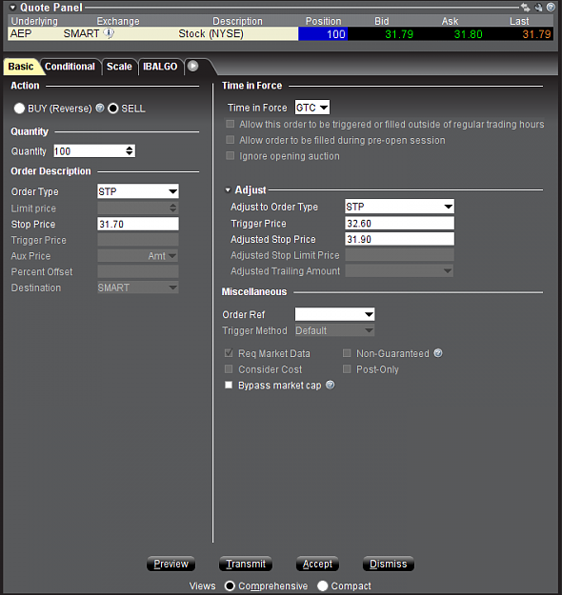Toggle trading outside regular hours checkbox

[x=231, y=124]
